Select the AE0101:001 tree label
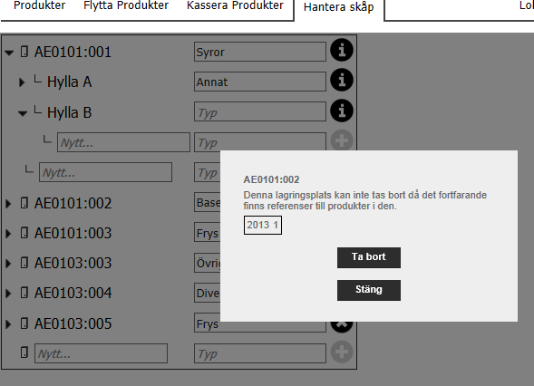This screenshot has height=386, width=534. (x=73, y=52)
